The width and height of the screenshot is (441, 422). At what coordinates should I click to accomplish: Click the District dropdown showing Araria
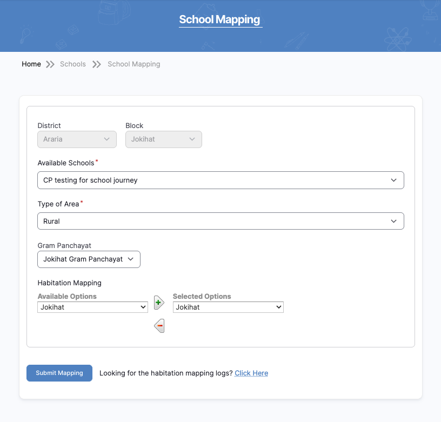coord(77,139)
